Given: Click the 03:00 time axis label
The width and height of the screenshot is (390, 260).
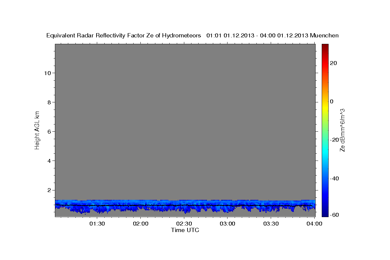Looking at the screenshot, I should tap(227, 224).
